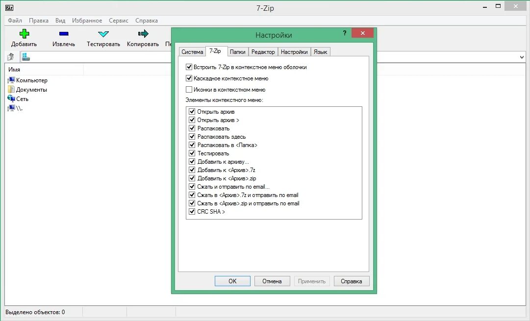Go up one folder level icon
The image size is (530, 321).
(11, 57)
